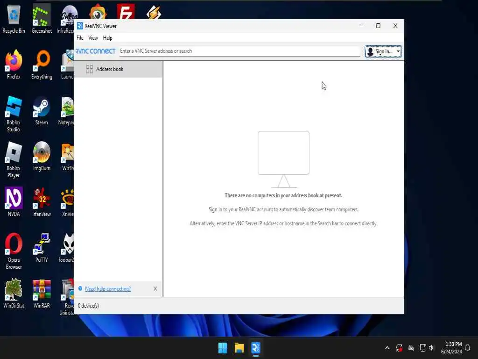The height and width of the screenshot is (359, 478).
Task: Maximize the RealVNC Viewer window
Action: [x=378, y=26]
